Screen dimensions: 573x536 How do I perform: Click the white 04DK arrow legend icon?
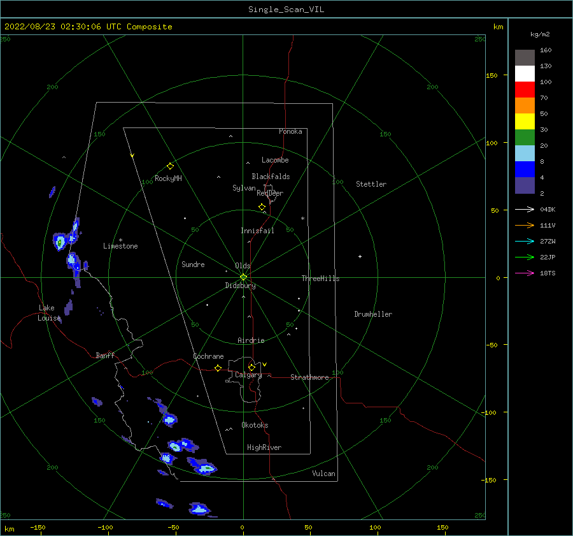(x=525, y=209)
